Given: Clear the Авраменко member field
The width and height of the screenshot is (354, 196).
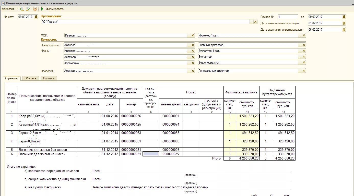Looking at the screenshot, I should [193, 63].
